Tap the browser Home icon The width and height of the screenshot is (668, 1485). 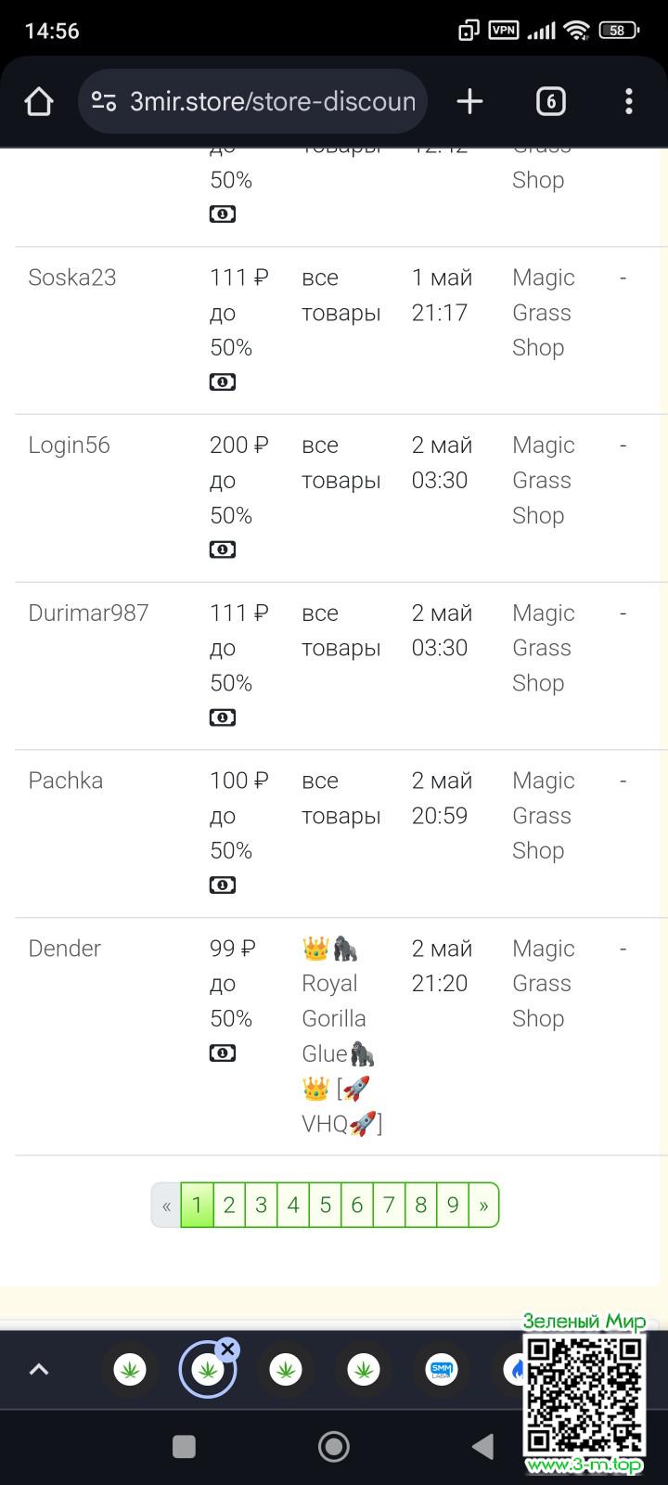click(x=38, y=101)
